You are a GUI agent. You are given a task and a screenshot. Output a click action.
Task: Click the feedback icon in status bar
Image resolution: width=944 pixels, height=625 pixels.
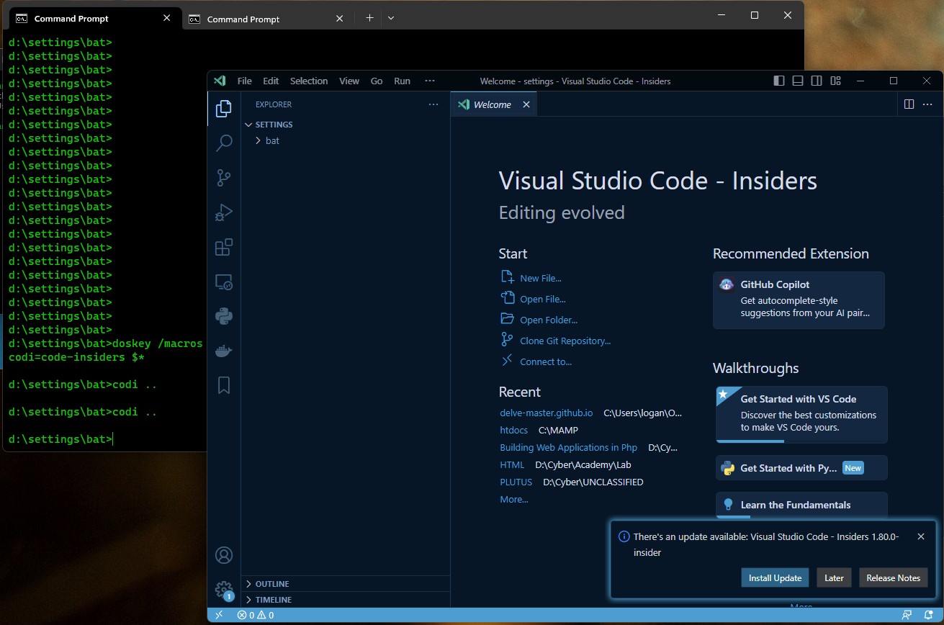pos(907,615)
